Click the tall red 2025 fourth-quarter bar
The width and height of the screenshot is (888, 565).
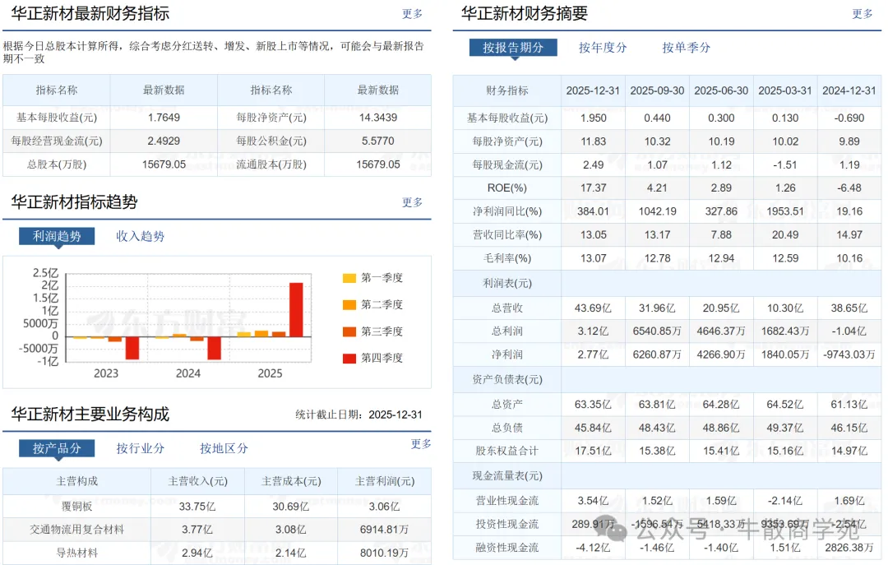pos(296,309)
